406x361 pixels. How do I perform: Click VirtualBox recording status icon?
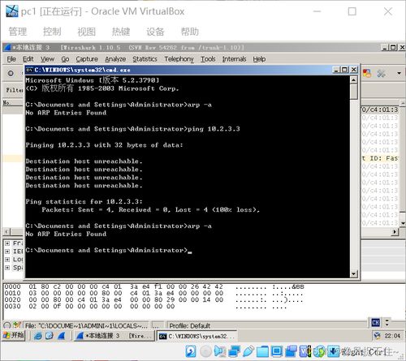point(291,351)
